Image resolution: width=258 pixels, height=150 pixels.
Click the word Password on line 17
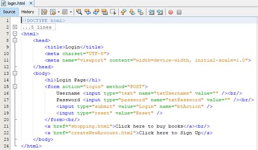[x=68, y=100]
